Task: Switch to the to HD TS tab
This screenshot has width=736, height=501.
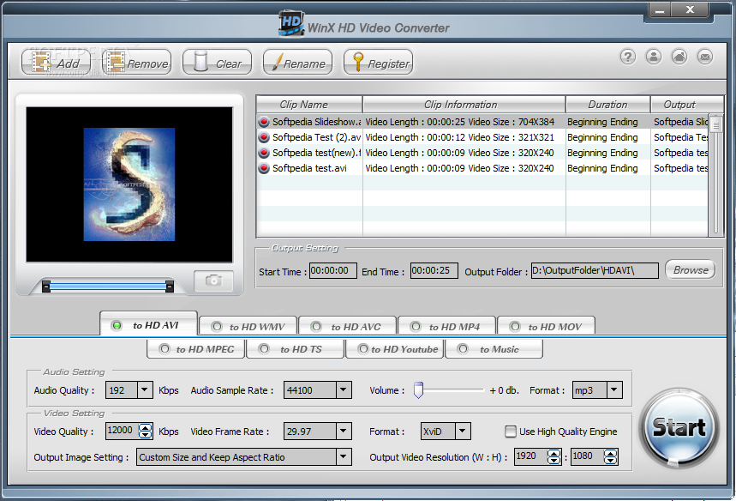Action: tap(296, 349)
